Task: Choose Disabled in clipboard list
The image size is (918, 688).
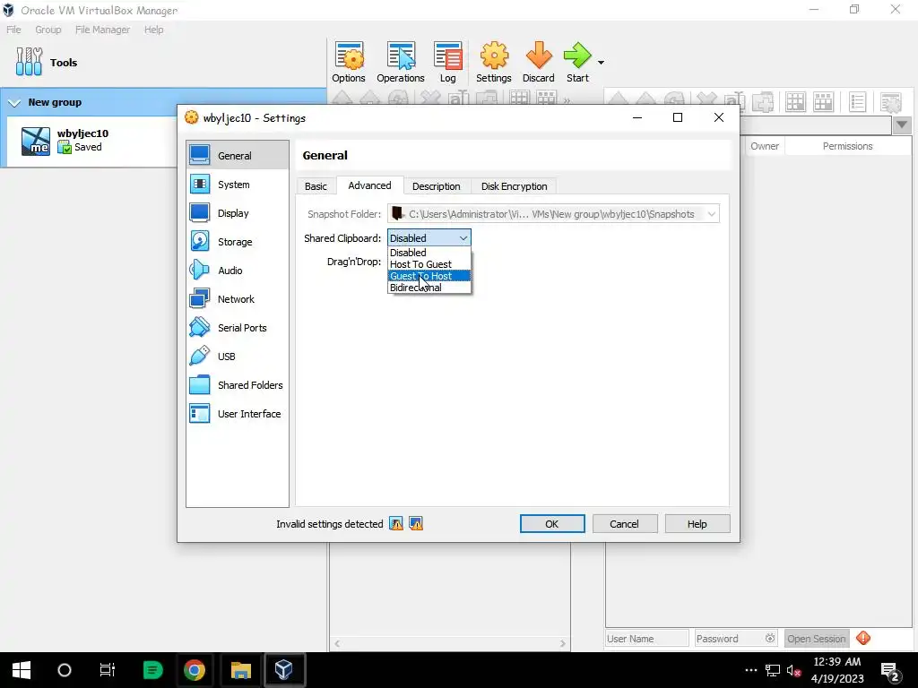Action: pyautogui.click(x=429, y=253)
